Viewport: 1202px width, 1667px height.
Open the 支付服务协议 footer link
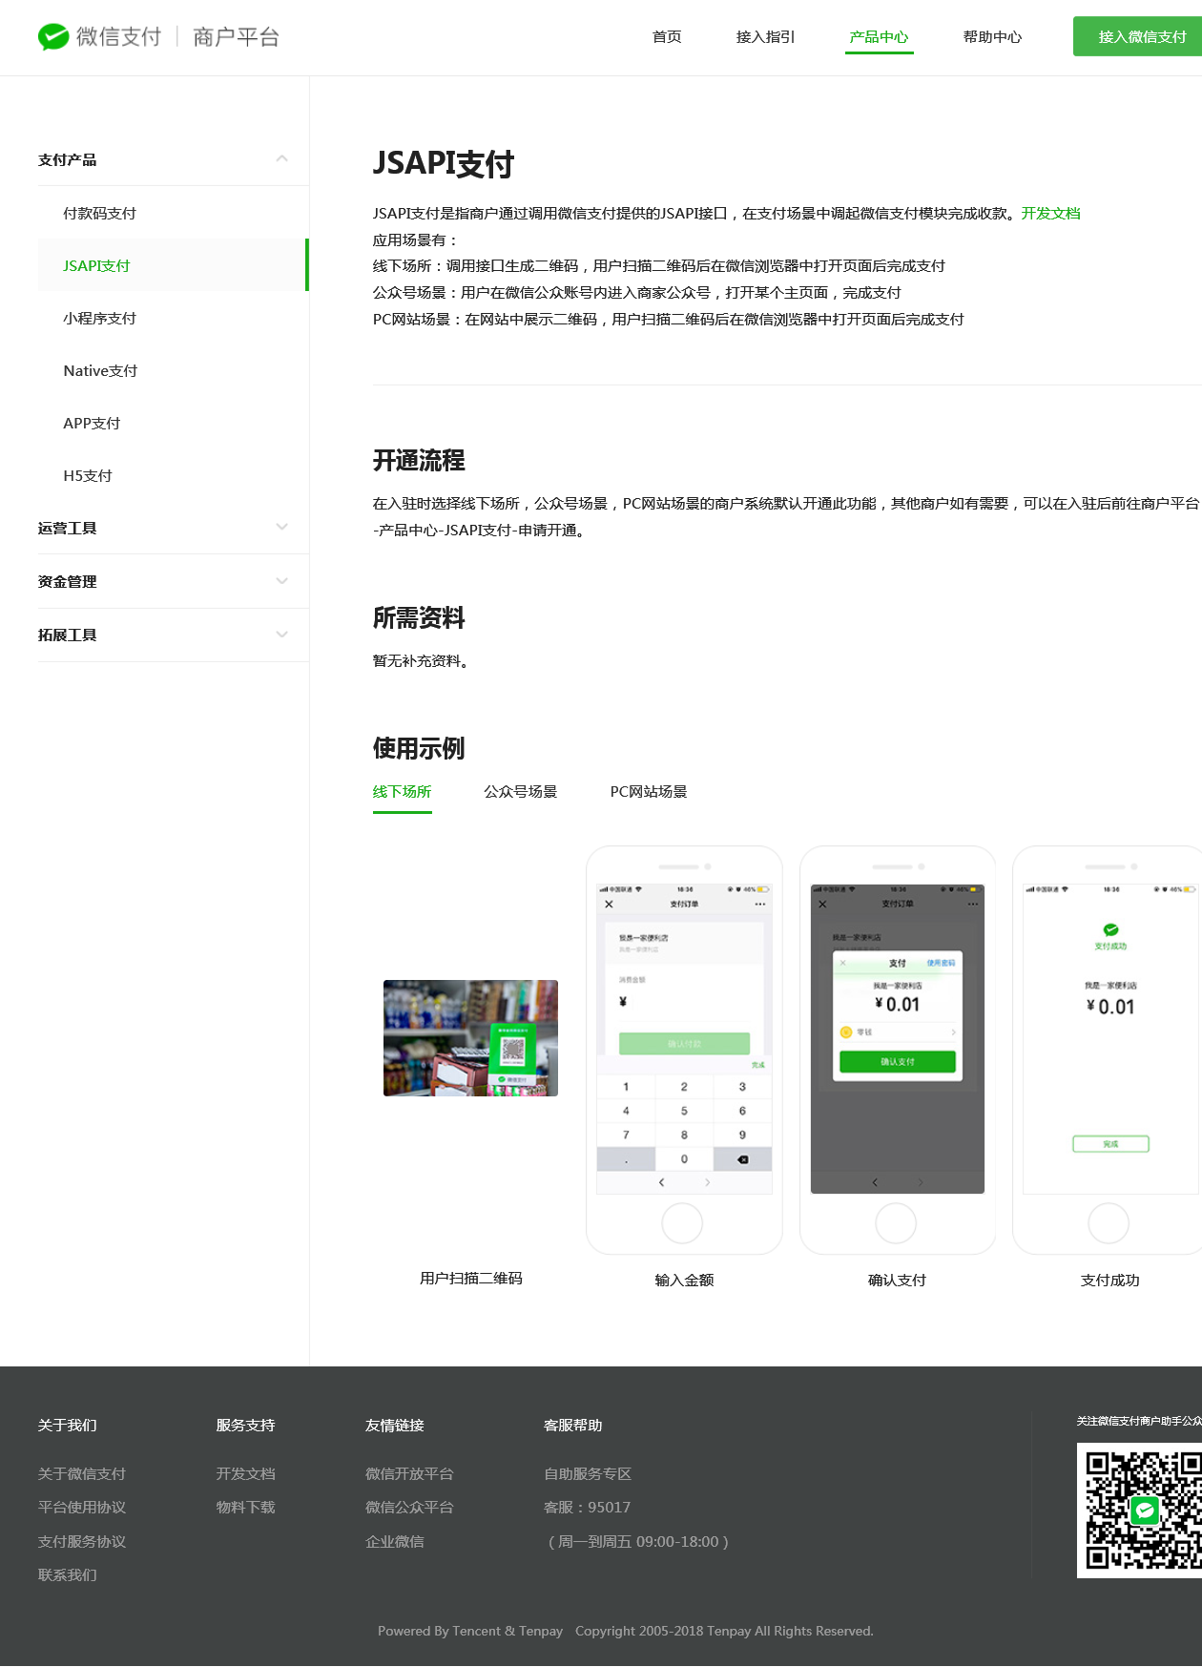tap(82, 1541)
